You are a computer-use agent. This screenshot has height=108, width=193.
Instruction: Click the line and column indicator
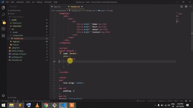pyautogui.click(x=152, y=101)
